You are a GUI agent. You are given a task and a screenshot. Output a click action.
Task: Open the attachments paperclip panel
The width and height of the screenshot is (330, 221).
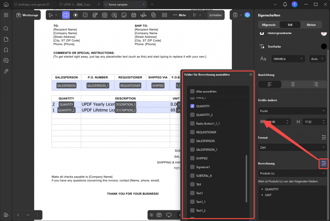click(x=6, y=71)
